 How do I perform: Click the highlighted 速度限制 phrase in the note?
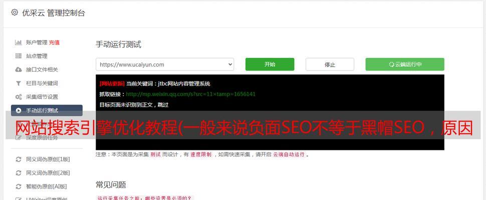(x=201, y=154)
